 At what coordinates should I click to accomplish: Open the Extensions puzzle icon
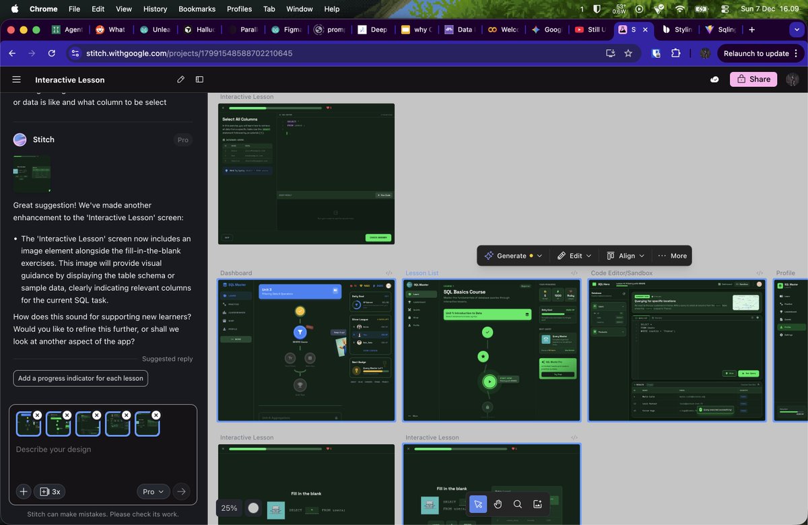(x=677, y=53)
